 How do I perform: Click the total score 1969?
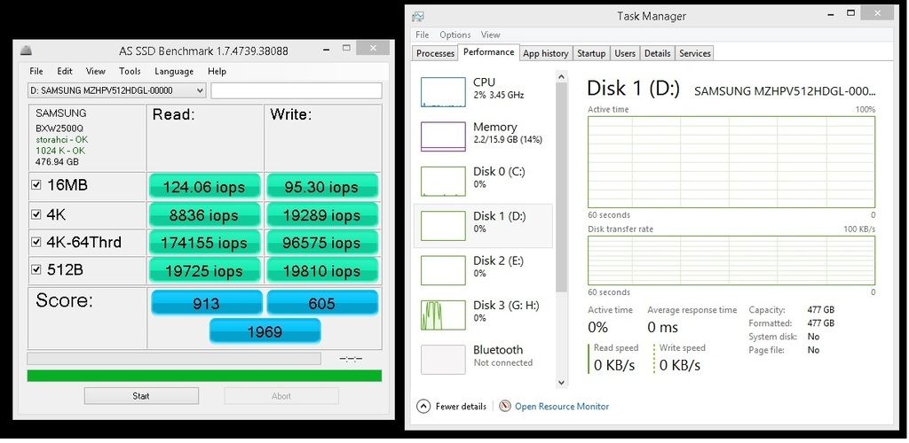point(265,331)
